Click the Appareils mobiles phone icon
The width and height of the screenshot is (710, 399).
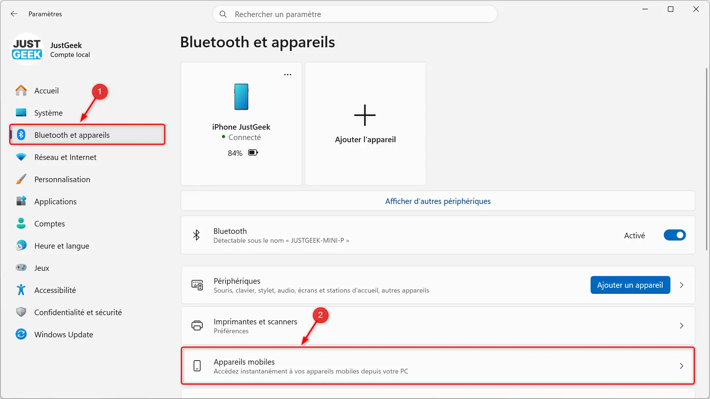click(197, 366)
